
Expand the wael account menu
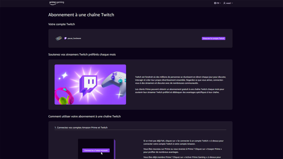point(228,3)
